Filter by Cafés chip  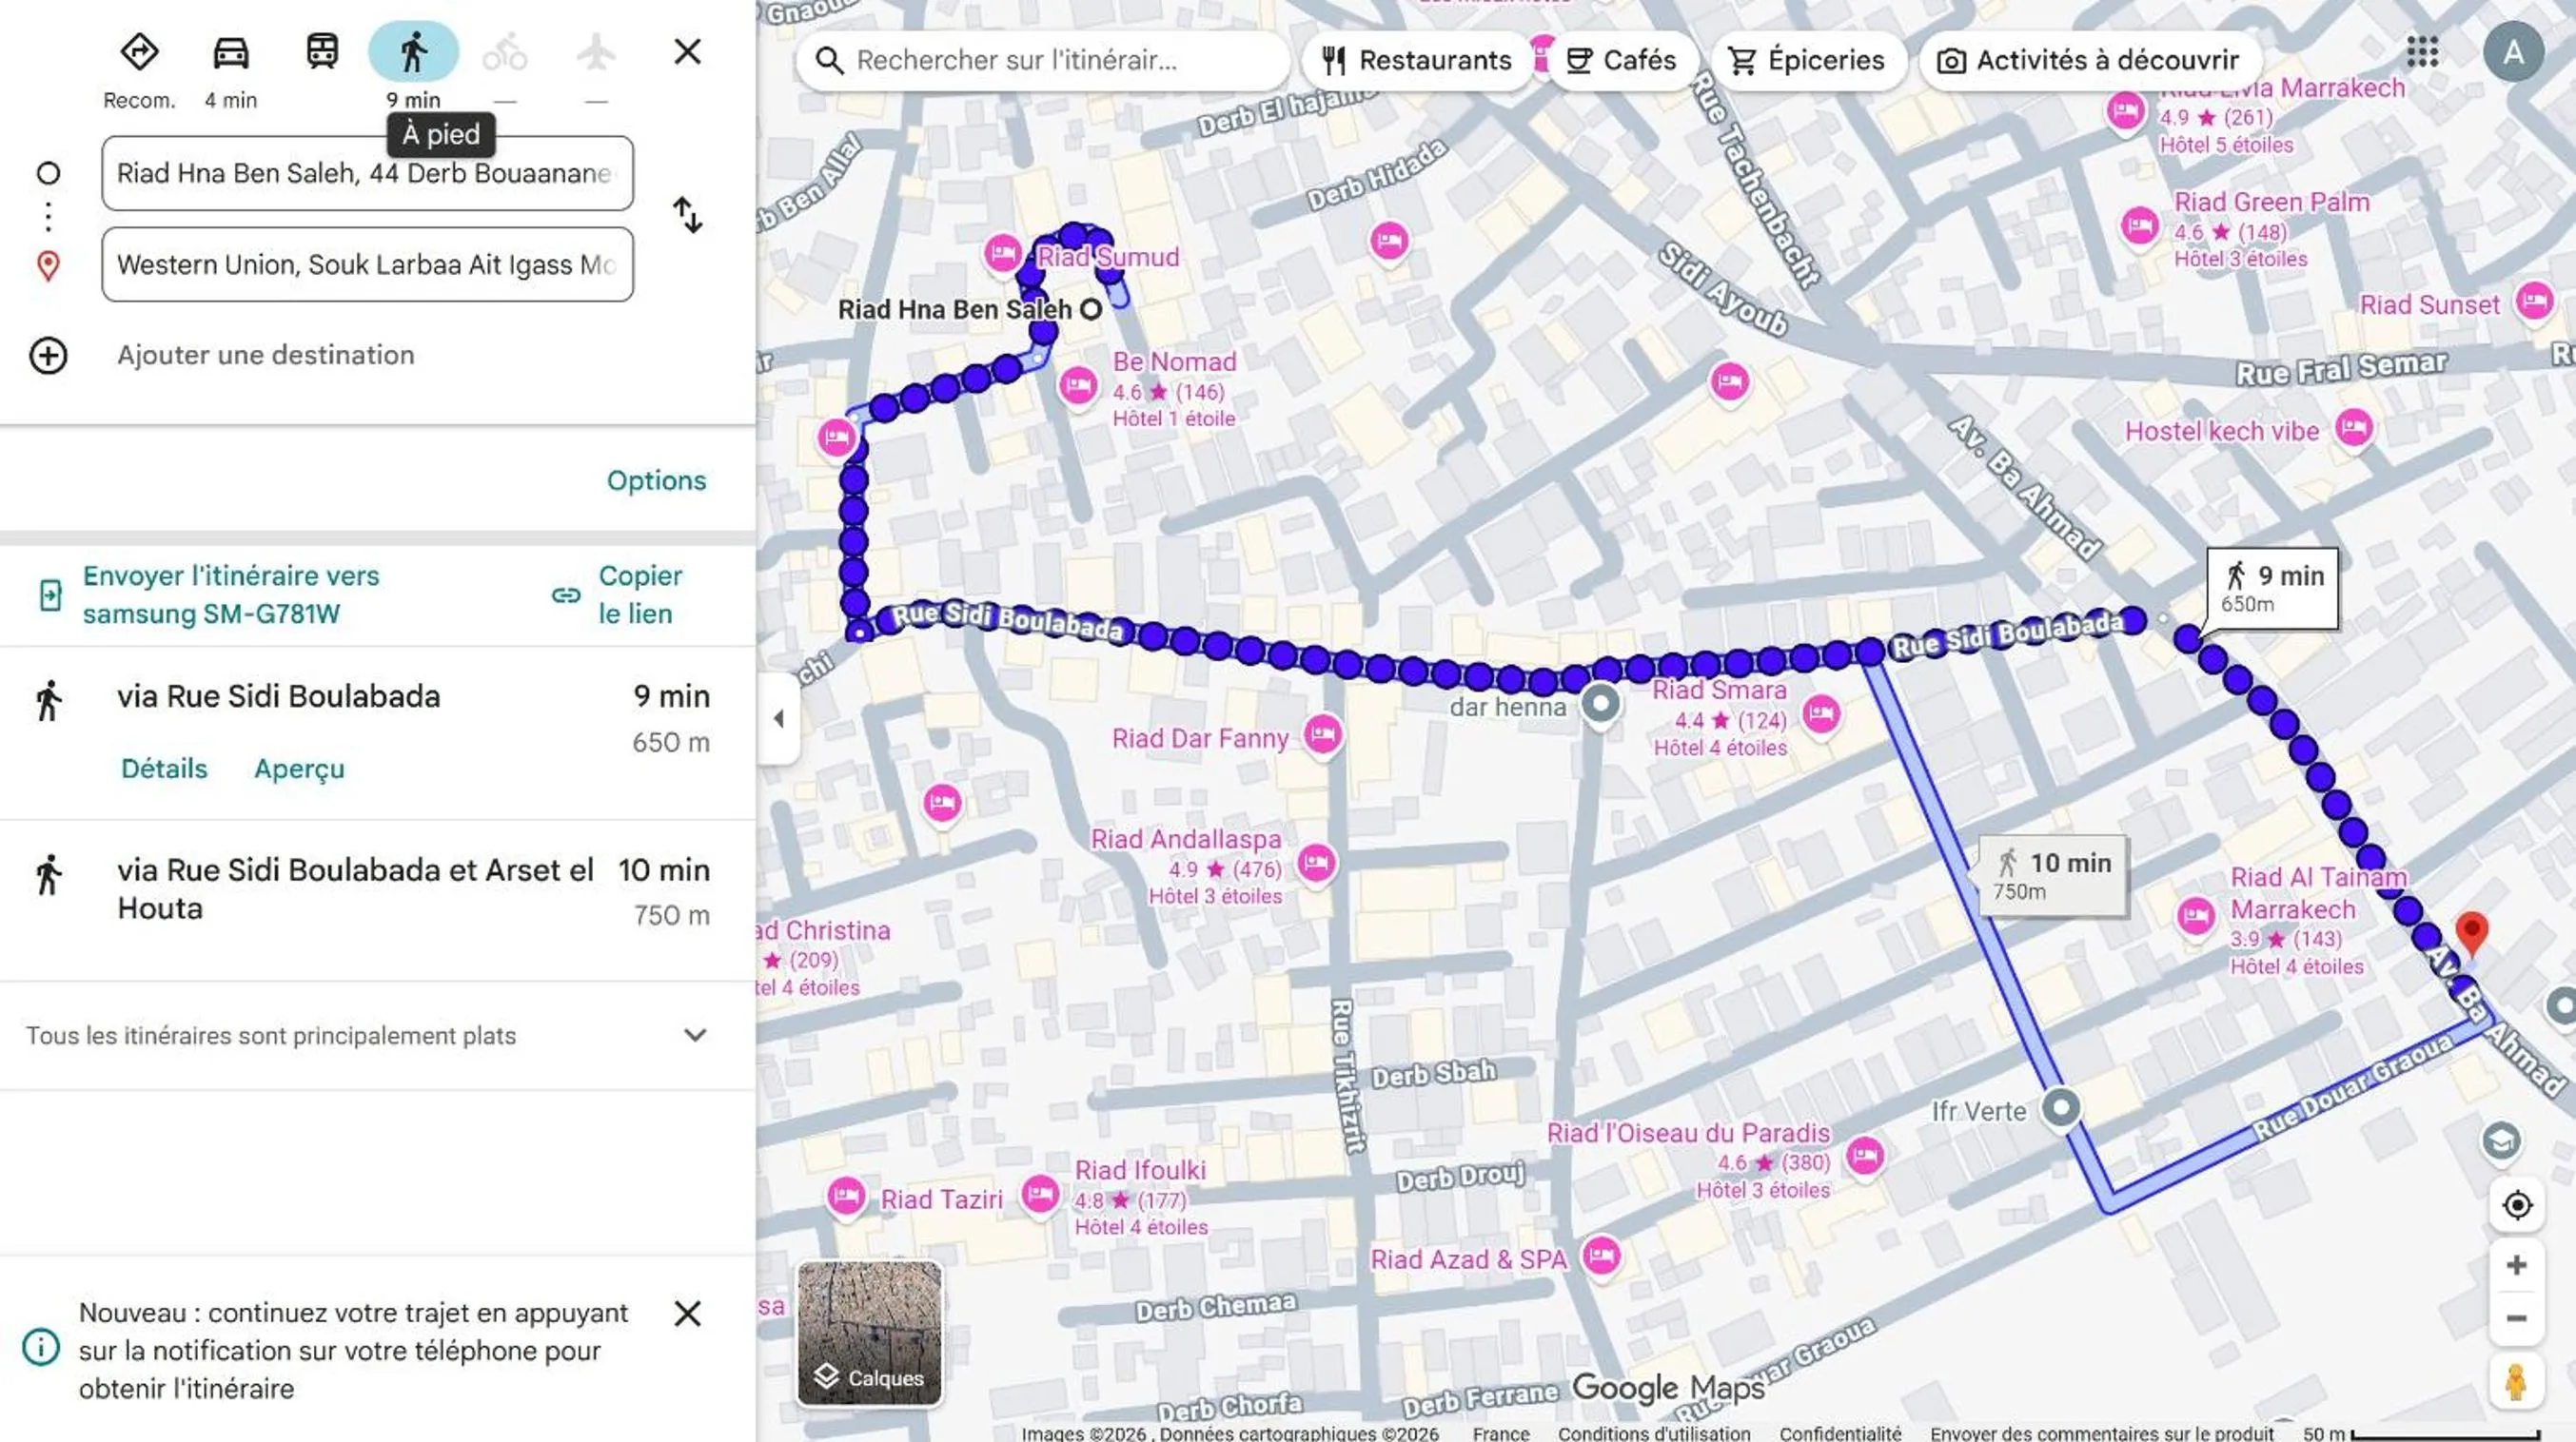click(x=1621, y=60)
